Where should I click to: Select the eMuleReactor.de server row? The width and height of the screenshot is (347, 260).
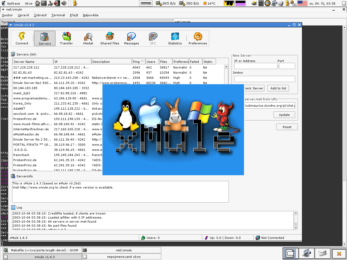(x=57, y=134)
